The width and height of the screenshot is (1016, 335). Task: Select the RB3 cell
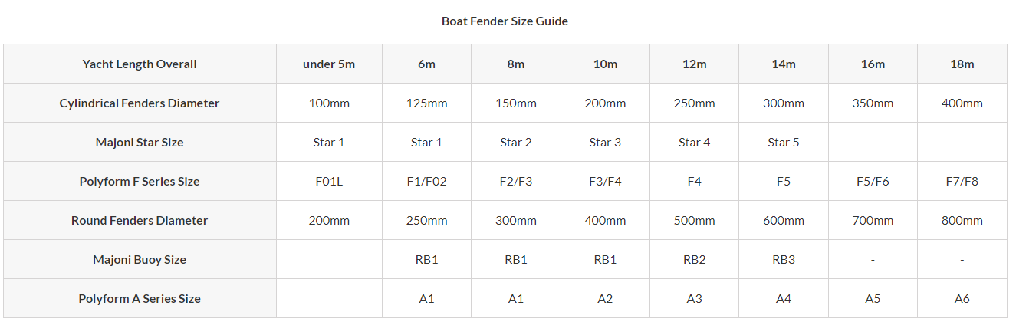click(784, 260)
